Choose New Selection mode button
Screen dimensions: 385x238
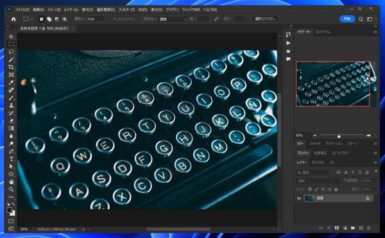point(42,19)
